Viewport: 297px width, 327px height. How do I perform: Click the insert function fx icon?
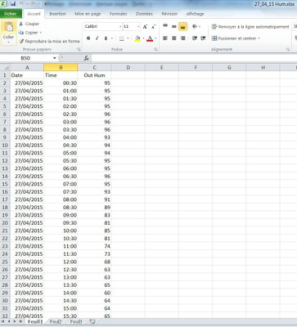point(87,58)
